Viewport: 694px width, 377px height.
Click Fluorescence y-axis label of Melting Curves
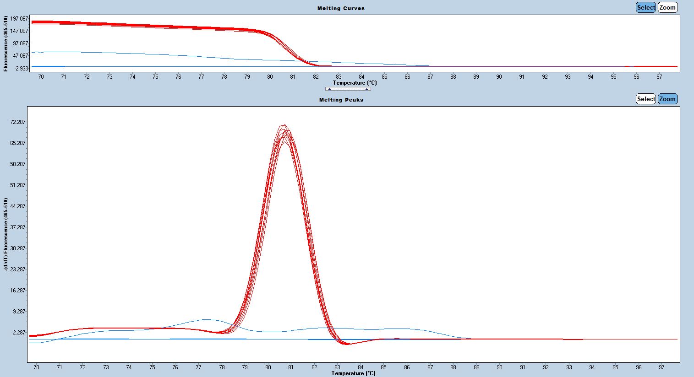click(x=6, y=43)
